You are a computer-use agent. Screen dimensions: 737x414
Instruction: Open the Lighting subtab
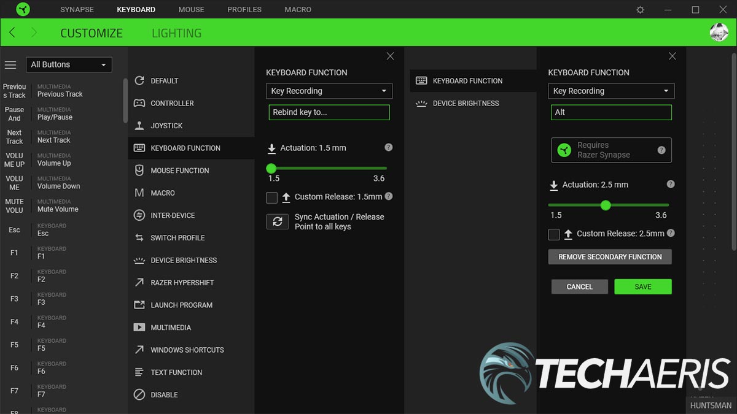point(176,33)
